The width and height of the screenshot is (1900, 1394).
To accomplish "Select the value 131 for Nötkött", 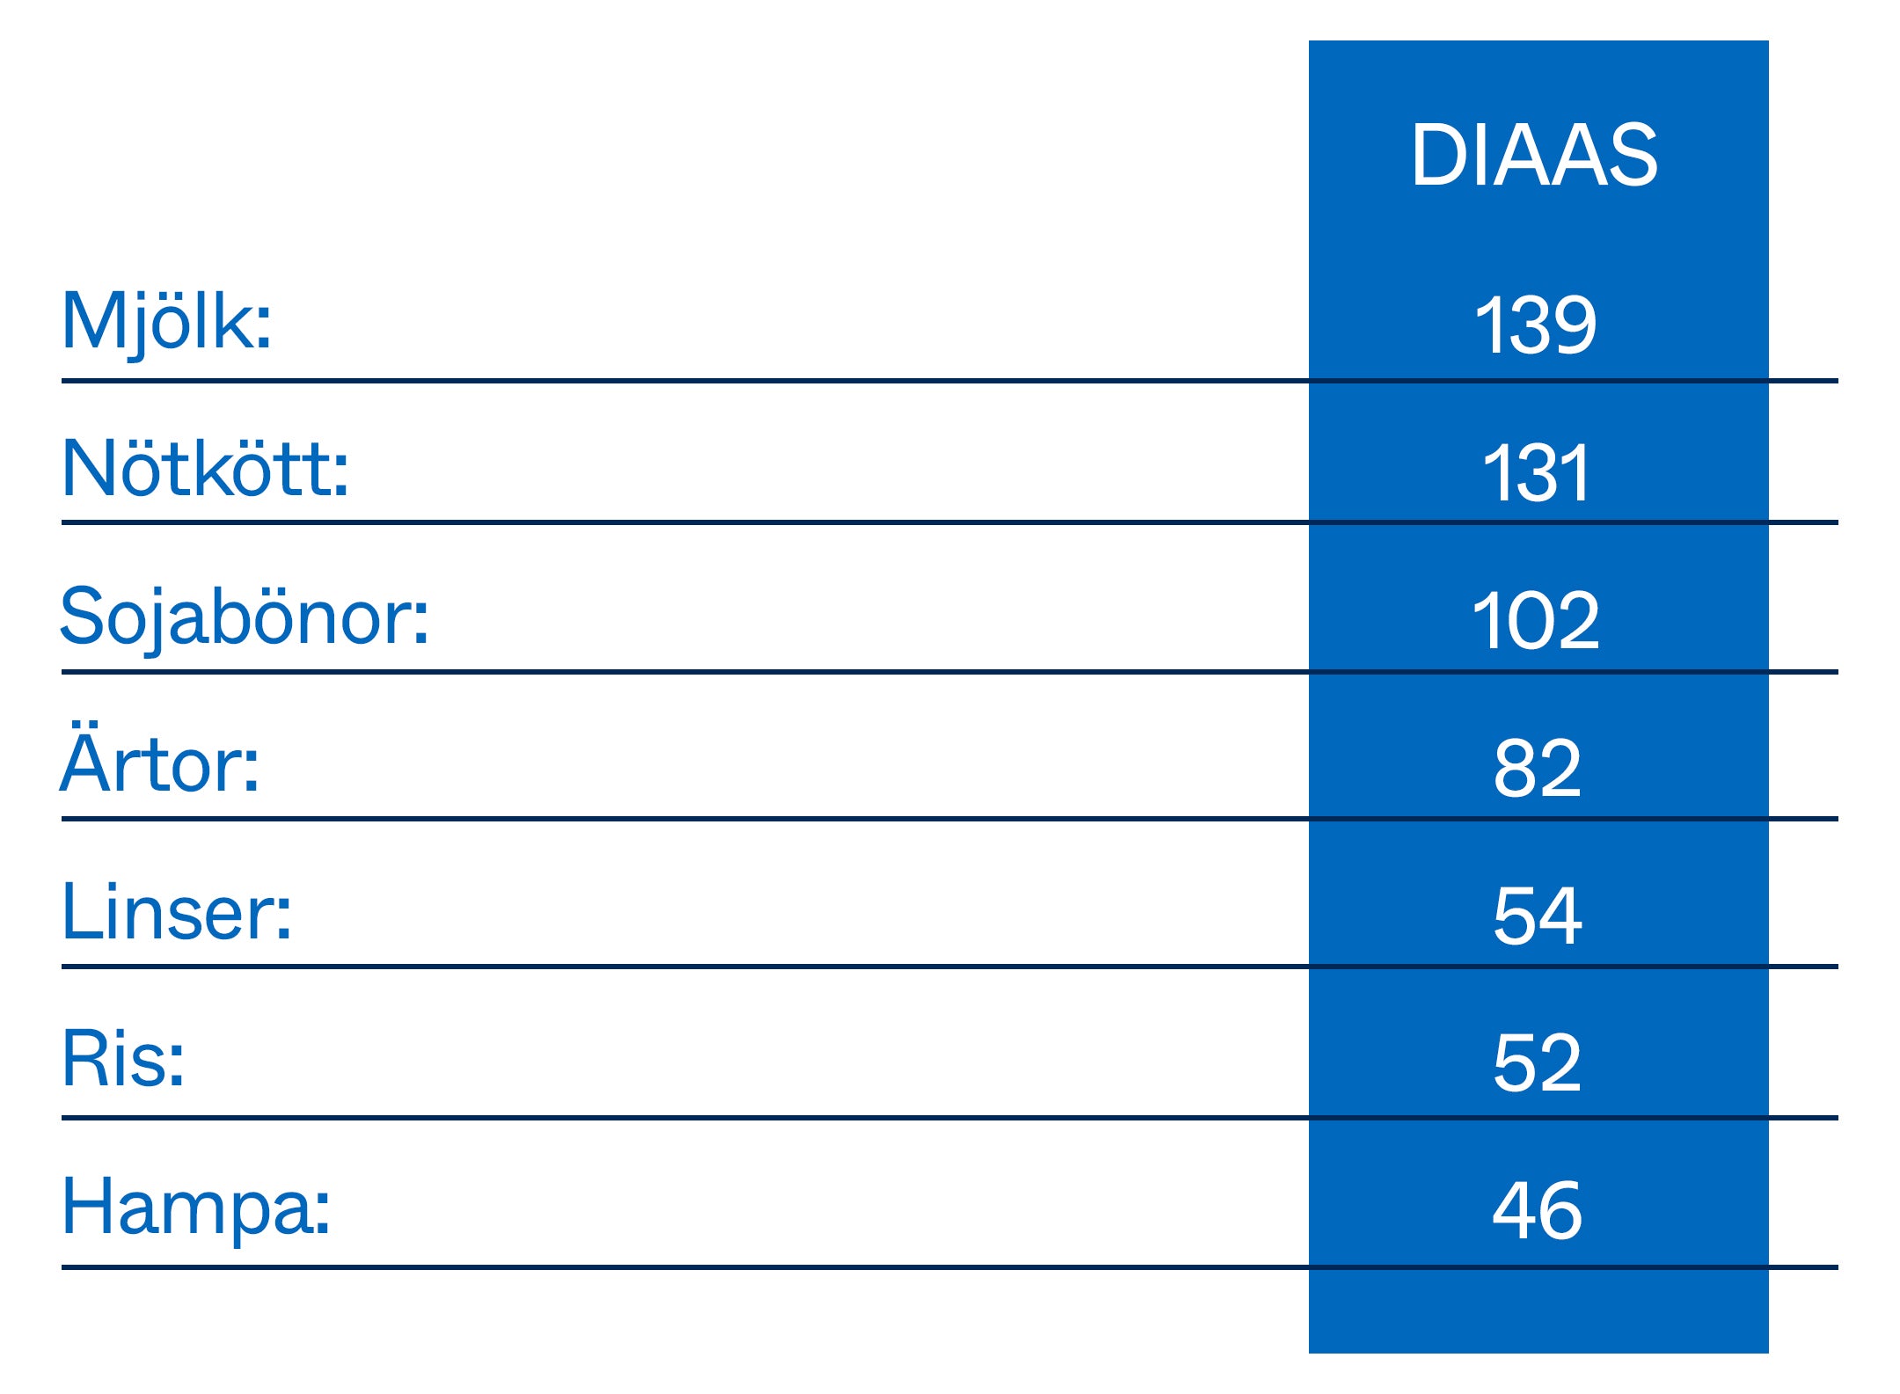I will pos(1536,473).
